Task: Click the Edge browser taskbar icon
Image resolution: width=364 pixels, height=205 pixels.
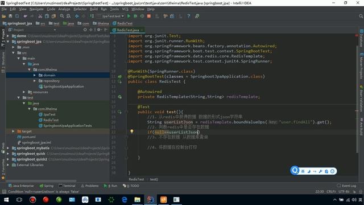Action: 125,200
